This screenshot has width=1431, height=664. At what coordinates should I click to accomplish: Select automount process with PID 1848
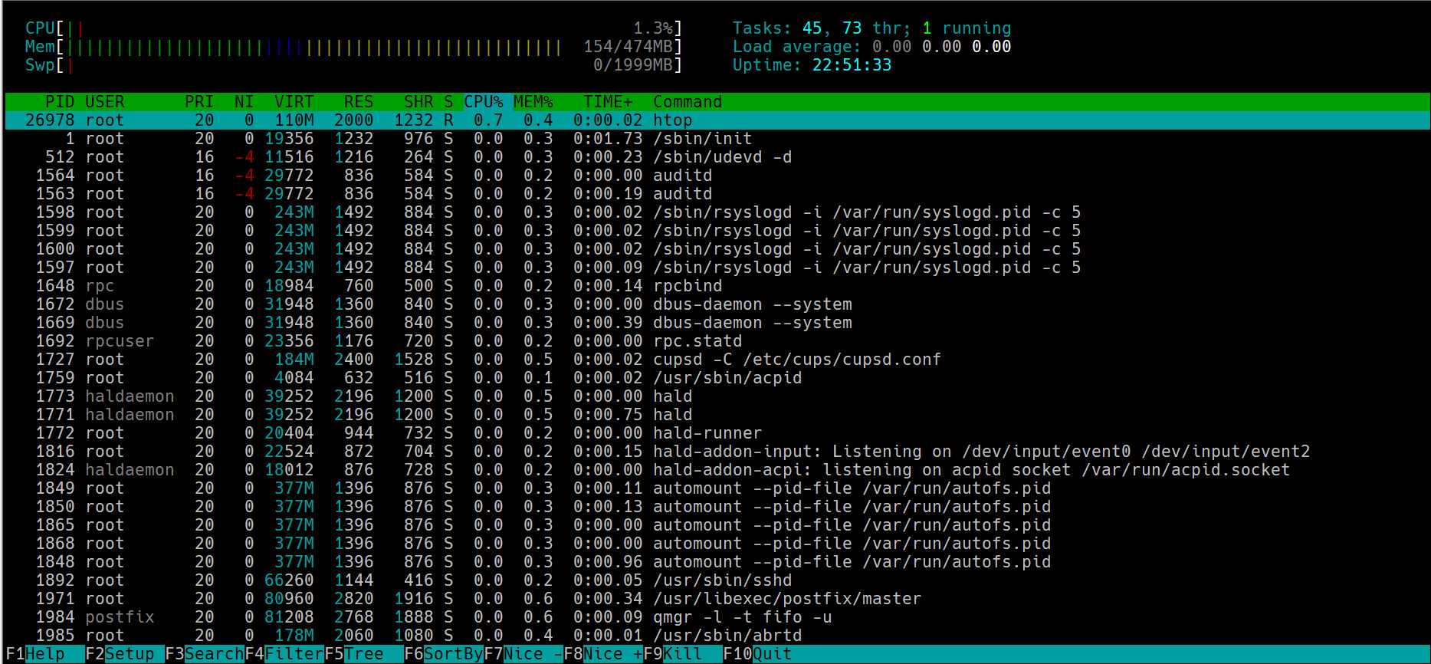(x=717, y=562)
